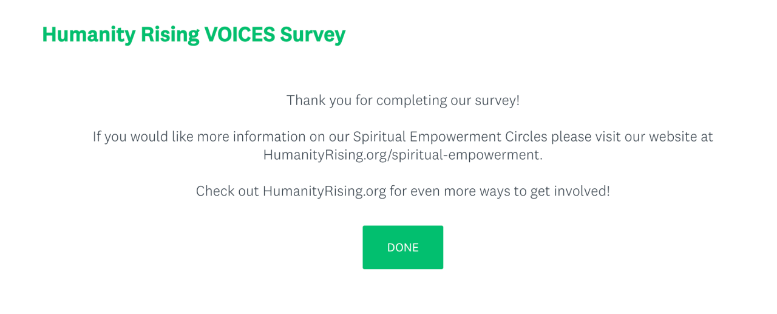777x314 pixels.
Task: Click the words If you would like
Action: coord(143,137)
